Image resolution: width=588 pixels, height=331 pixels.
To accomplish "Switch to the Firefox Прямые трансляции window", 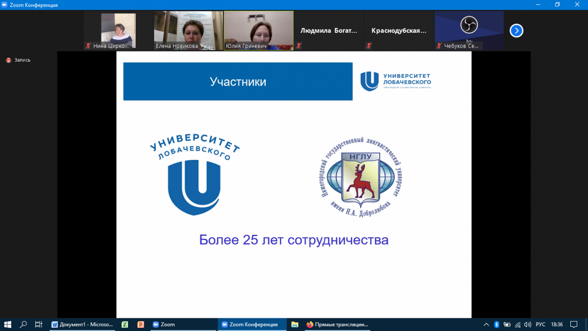I will [x=337, y=324].
